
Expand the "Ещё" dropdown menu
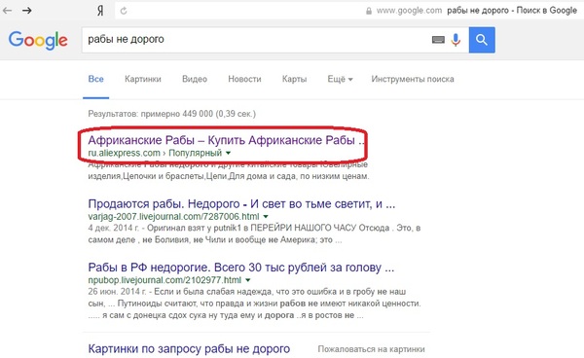pyautogui.click(x=340, y=79)
